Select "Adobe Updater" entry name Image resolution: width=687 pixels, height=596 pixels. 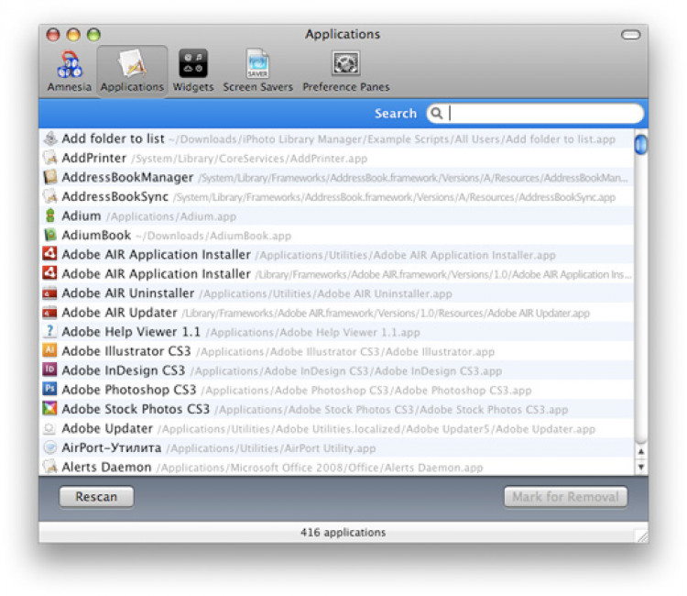coord(107,428)
